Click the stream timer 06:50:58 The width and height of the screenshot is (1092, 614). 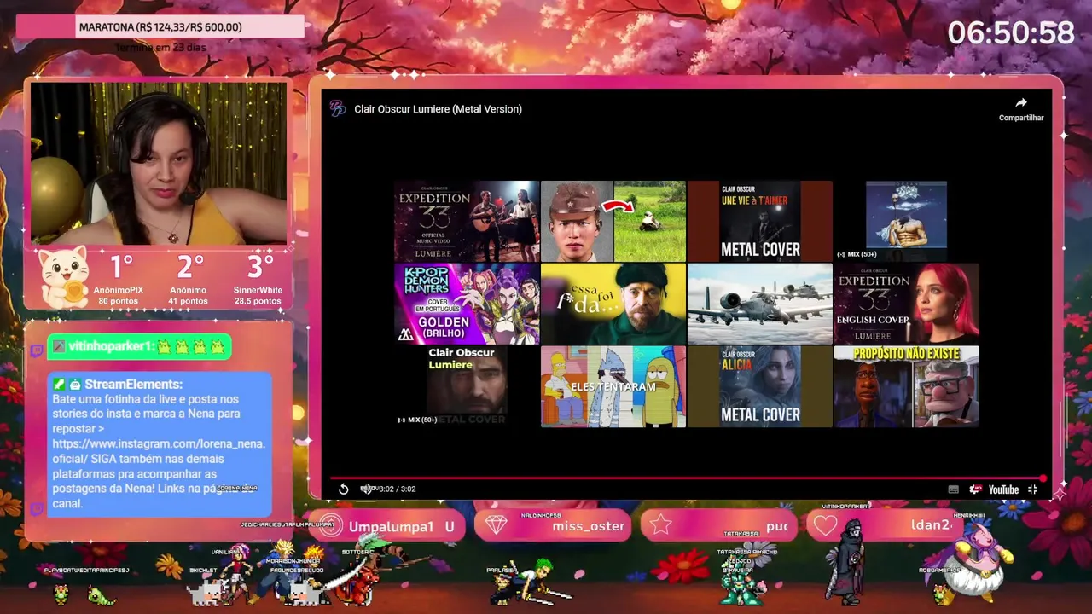[x=1010, y=33]
